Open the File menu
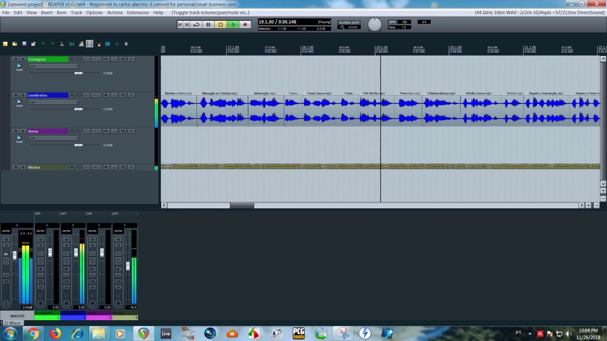607x341 pixels. click(x=6, y=13)
